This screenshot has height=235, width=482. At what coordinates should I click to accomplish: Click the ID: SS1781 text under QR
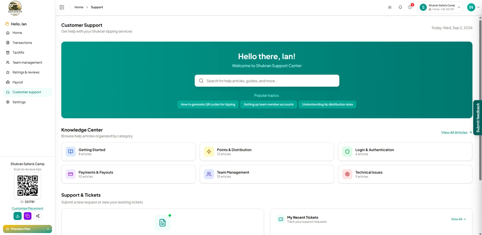click(28, 202)
